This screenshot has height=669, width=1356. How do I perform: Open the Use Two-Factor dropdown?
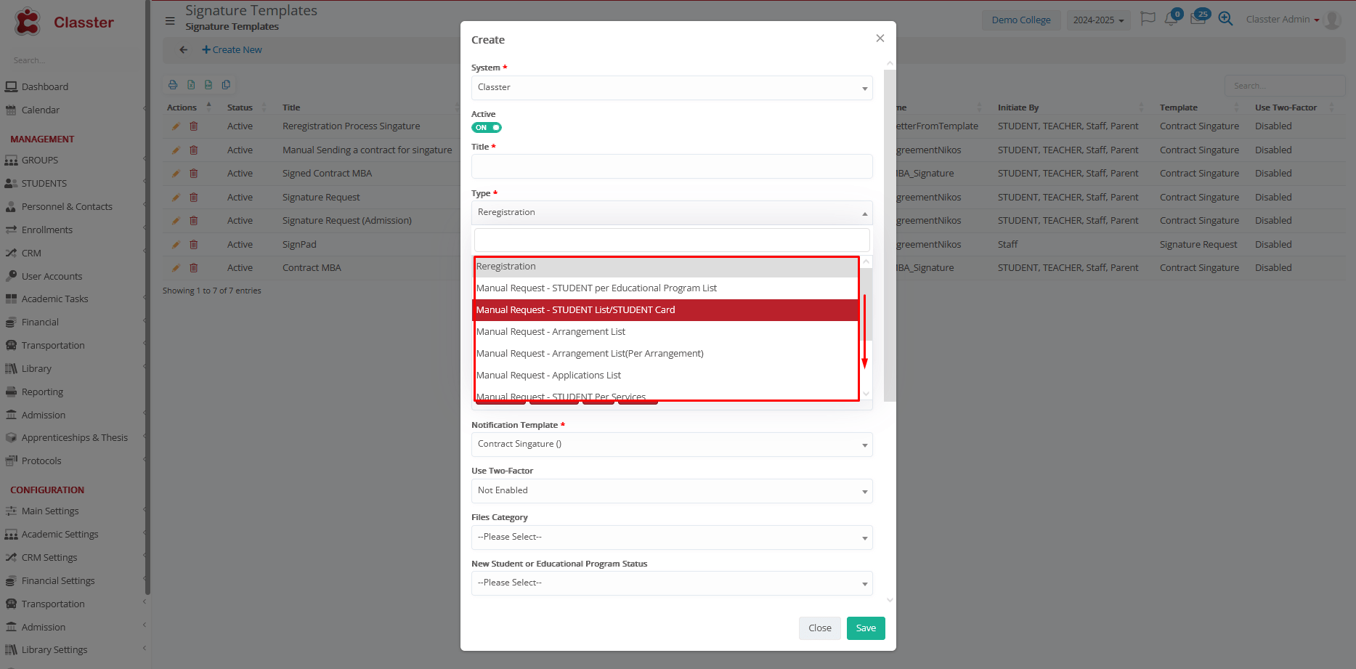click(671, 491)
